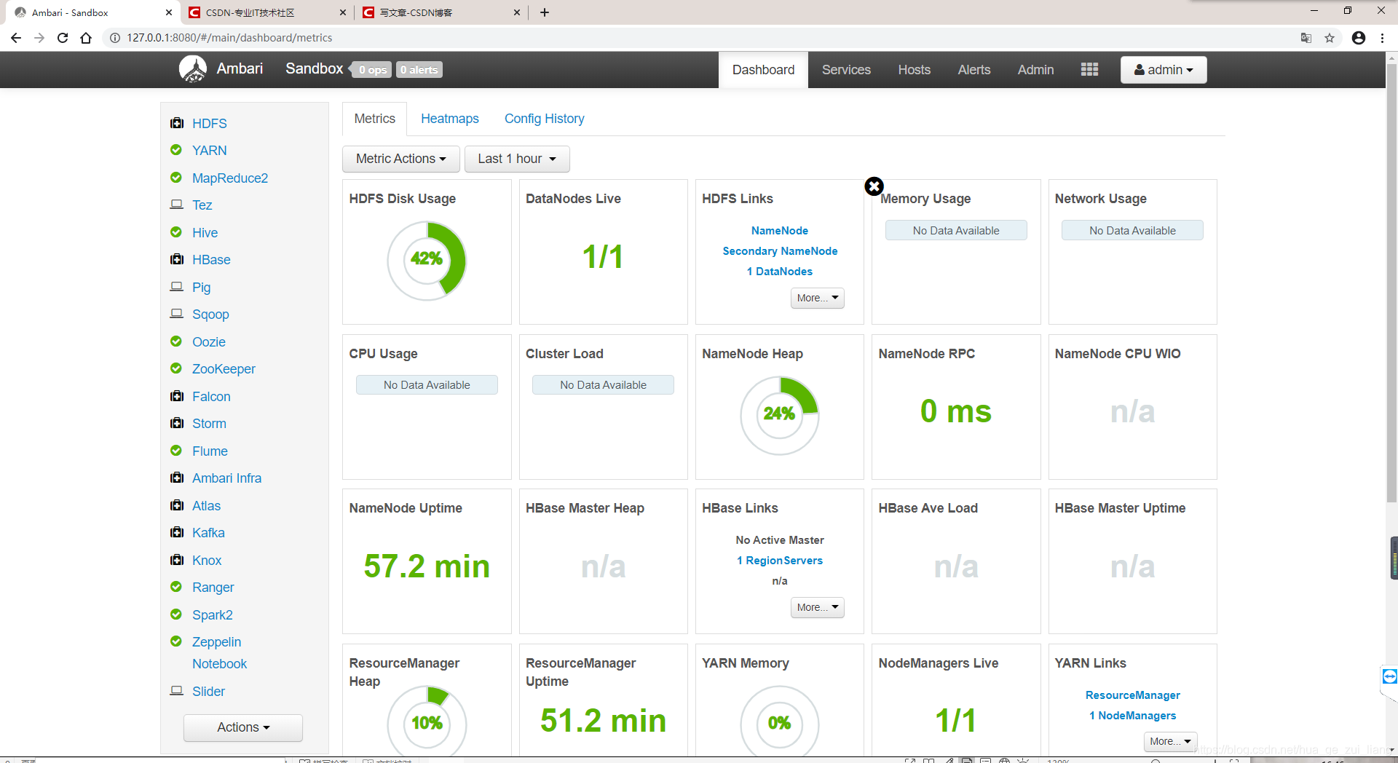Viewport: 1398px width, 763px height.
Task: Open the services Actions dropdown
Action: point(243,727)
